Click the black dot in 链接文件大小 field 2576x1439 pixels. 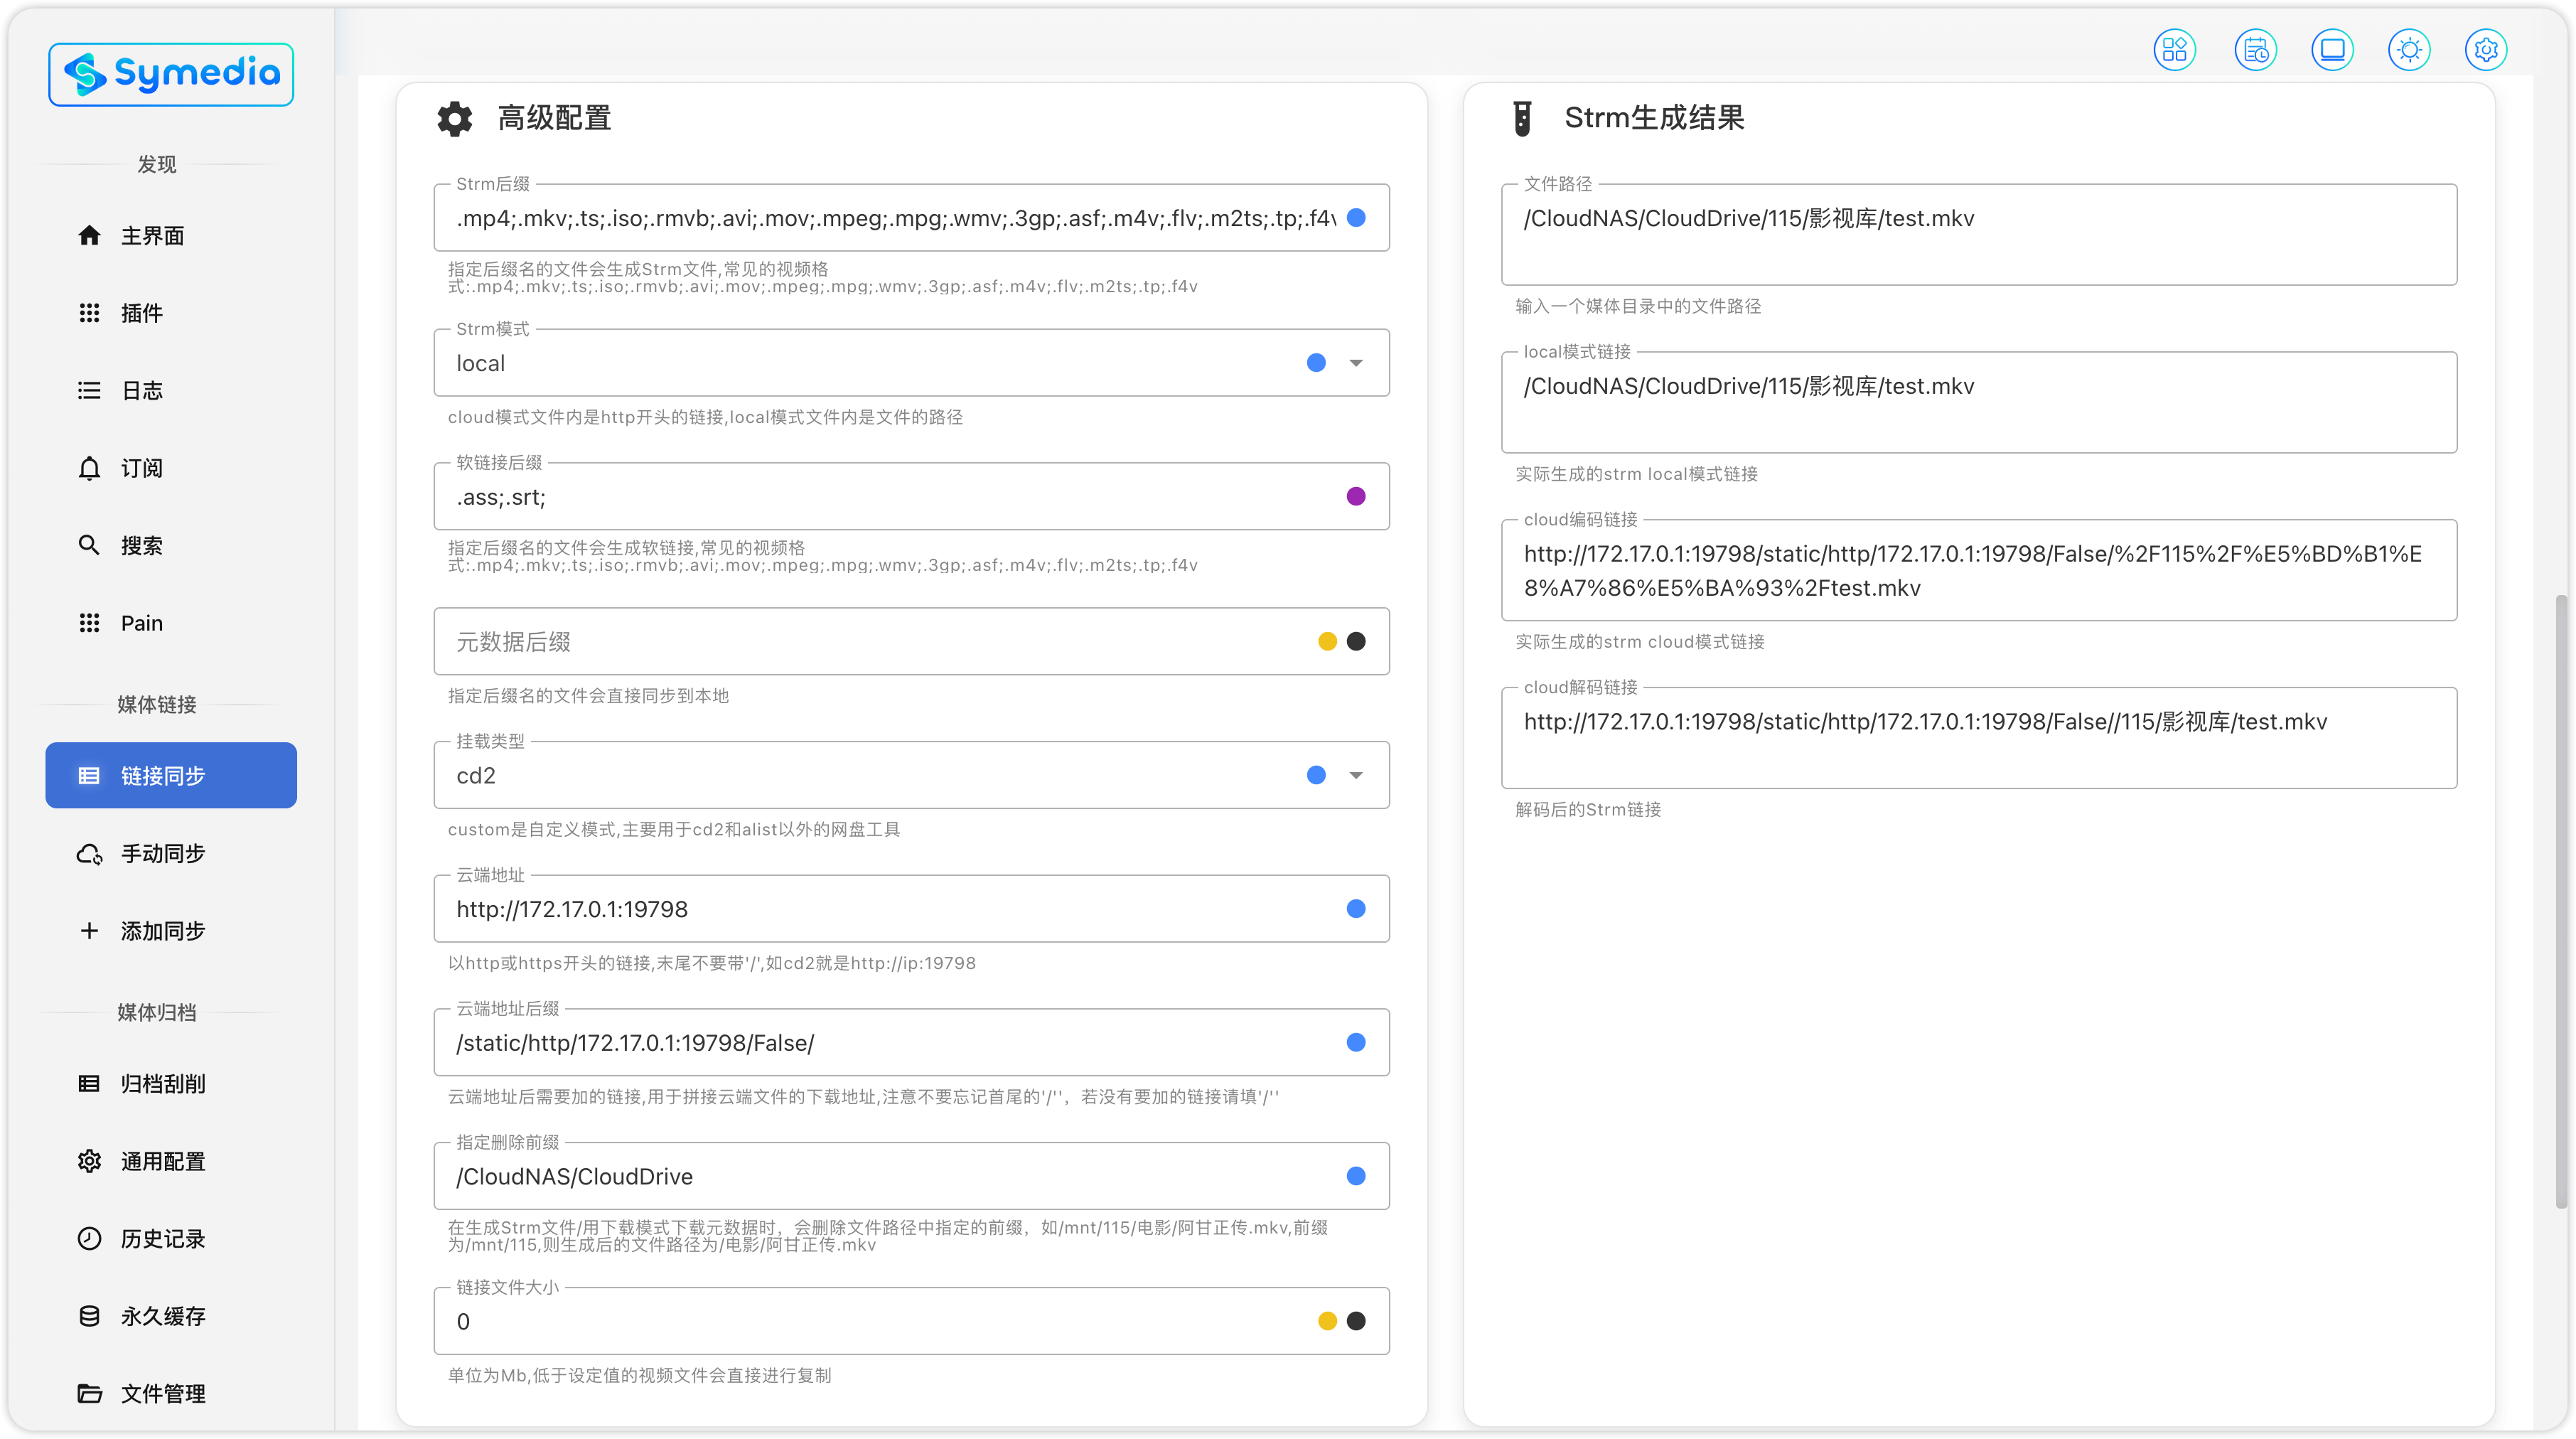(1356, 1321)
